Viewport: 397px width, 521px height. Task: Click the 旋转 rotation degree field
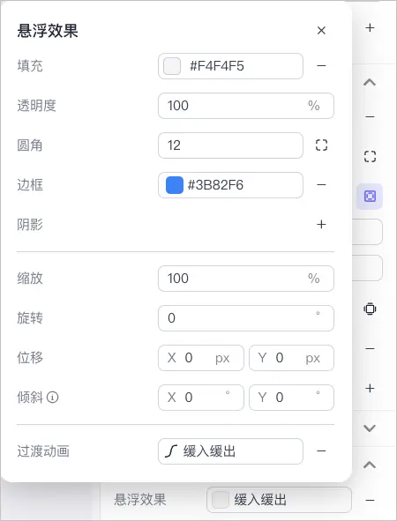pyautogui.click(x=246, y=318)
